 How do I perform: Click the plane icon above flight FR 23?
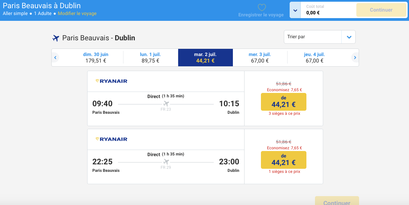[x=166, y=104]
